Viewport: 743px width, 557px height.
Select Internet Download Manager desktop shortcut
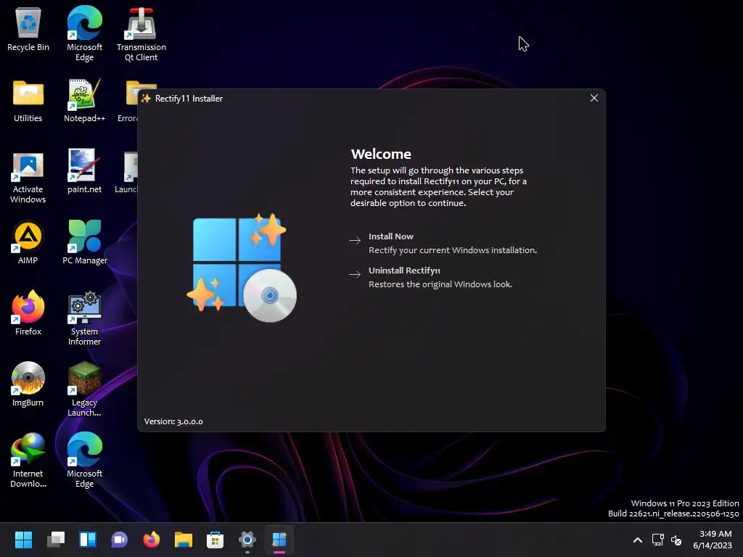pos(28,460)
